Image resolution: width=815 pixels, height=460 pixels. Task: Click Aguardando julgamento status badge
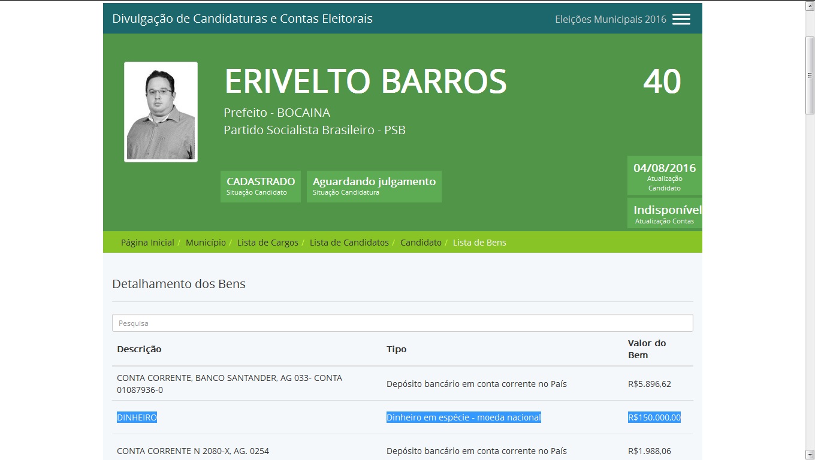374,186
